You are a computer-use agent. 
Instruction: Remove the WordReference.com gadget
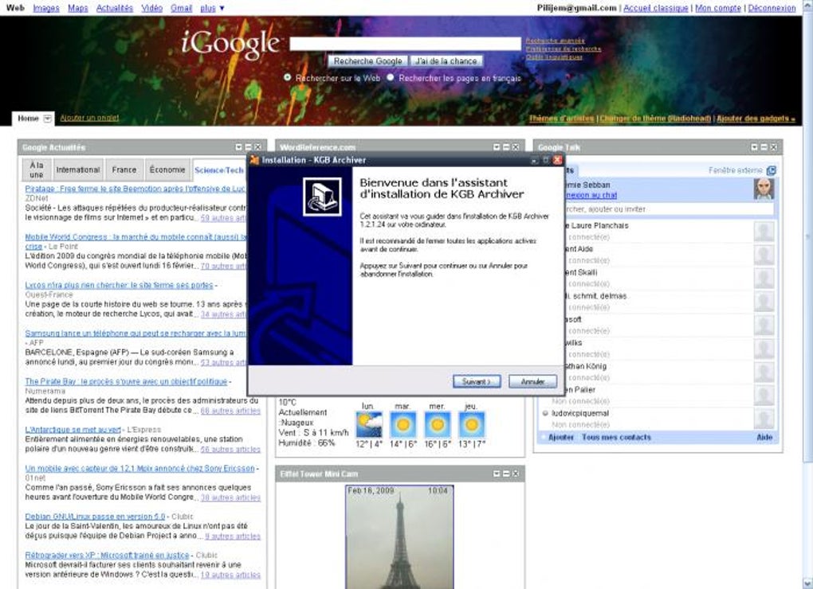tap(516, 147)
